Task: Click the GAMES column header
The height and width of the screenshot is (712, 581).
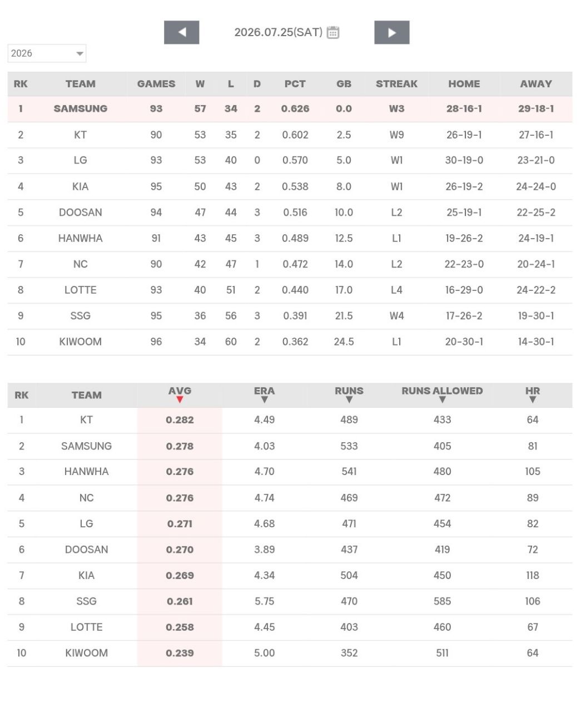Action: (x=156, y=84)
